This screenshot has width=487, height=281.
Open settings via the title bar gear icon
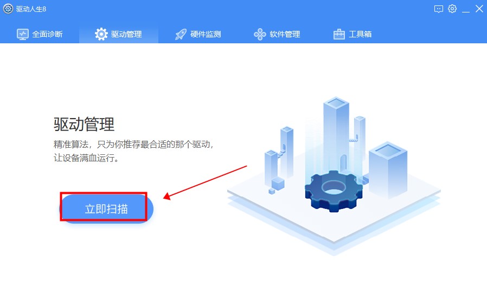point(452,9)
